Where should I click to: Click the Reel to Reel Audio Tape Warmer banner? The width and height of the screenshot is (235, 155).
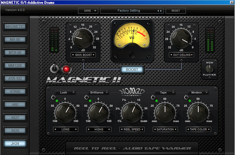pos(132,148)
